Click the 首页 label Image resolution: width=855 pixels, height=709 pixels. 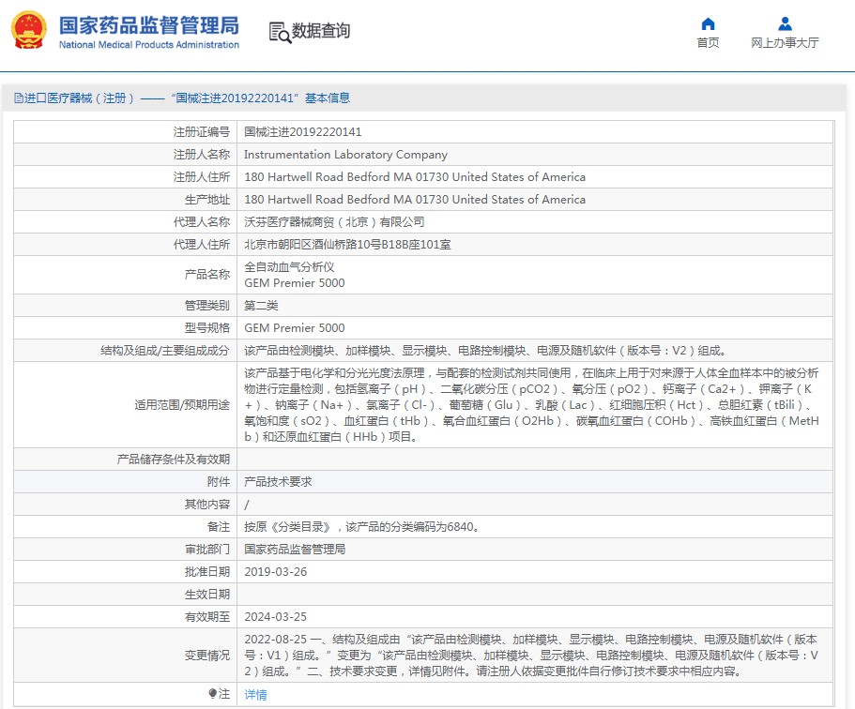click(708, 42)
